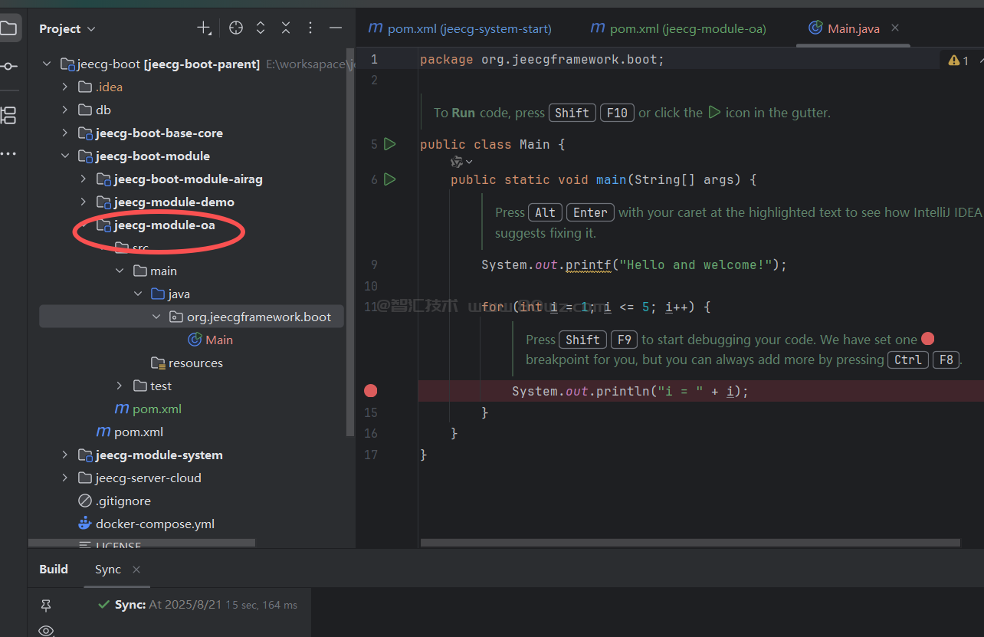Collapse jeecg-boot-module node
984x637 pixels.
pos(65,156)
